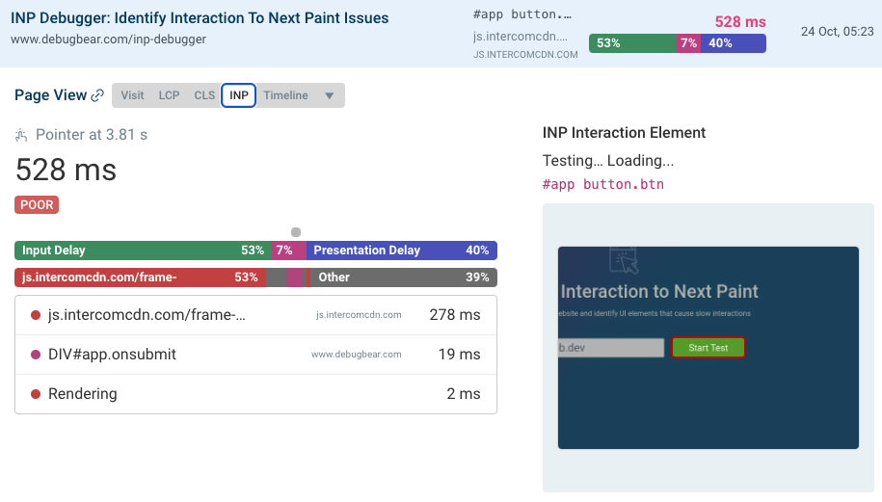The height and width of the screenshot is (502, 882).
Task: Select the Input Delay bar segment
Action: point(143,251)
